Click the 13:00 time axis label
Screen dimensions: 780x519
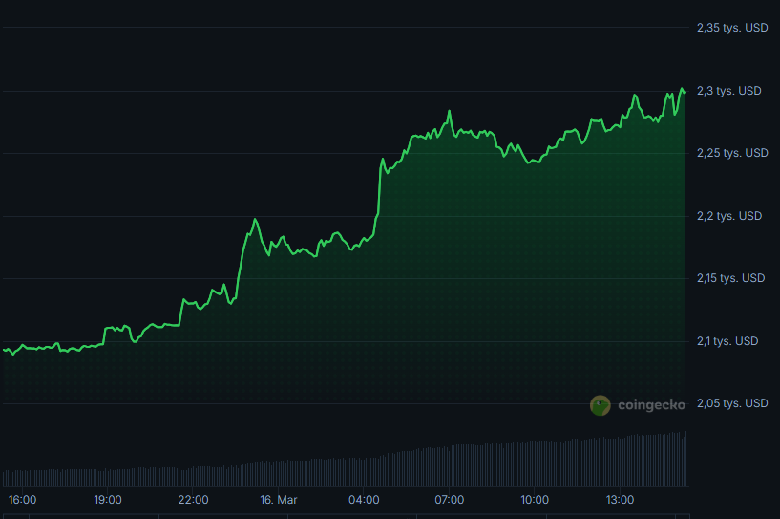coord(621,500)
